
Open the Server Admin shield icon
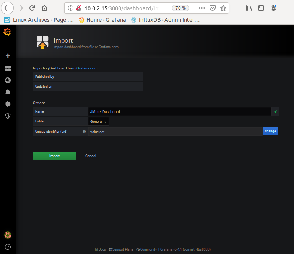click(8, 116)
